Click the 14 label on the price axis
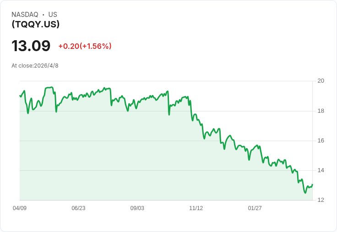This screenshot has height=232, width=337. [321, 170]
